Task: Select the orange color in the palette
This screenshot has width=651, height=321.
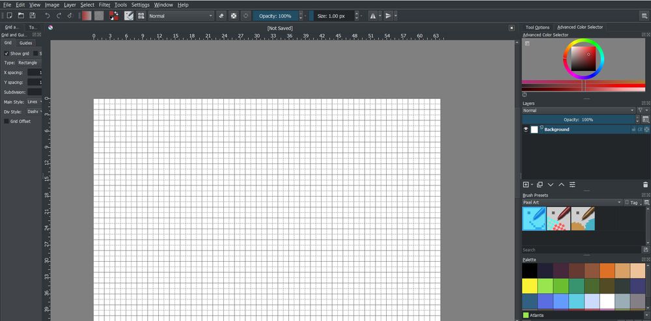Action: pos(607,271)
